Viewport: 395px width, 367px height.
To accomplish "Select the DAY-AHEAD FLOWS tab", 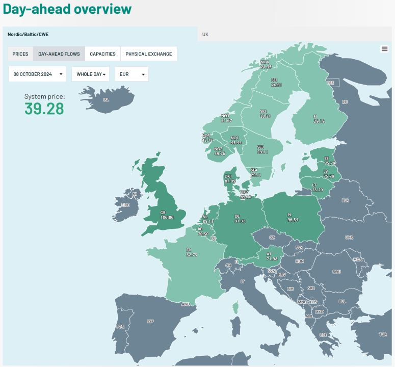I will 59,54.
